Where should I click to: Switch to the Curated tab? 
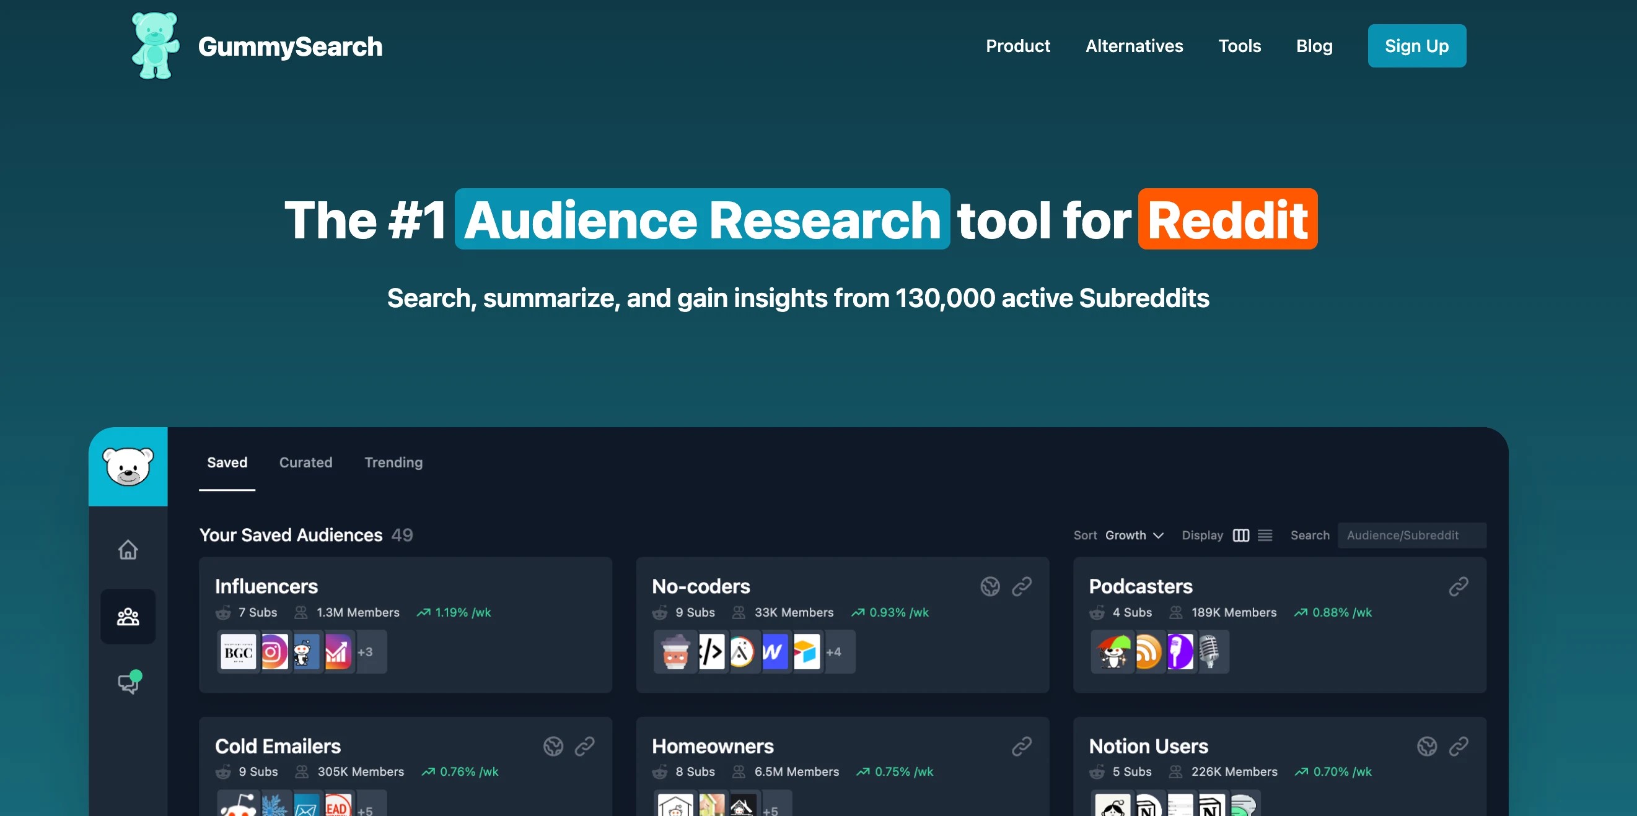coord(305,462)
